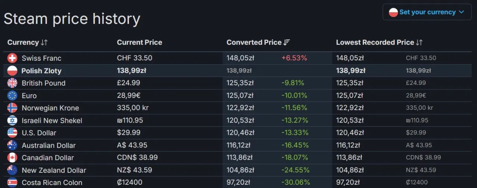The image size is (477, 188).
Task: Open the Set your currency dropdown
Action: [427, 12]
